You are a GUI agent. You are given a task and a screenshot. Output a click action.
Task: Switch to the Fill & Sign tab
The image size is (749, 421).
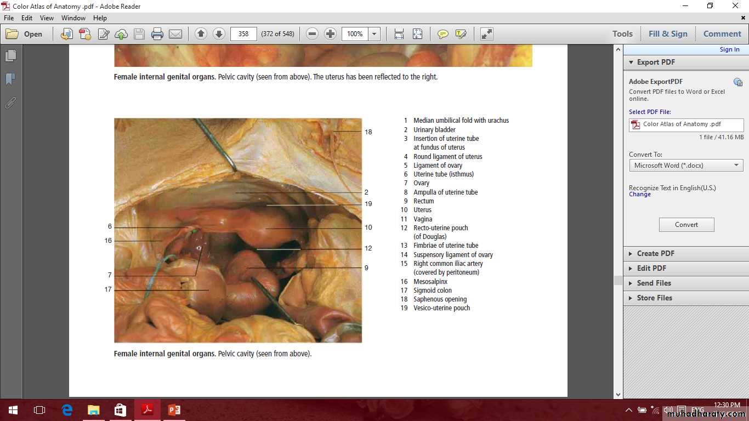pos(667,34)
